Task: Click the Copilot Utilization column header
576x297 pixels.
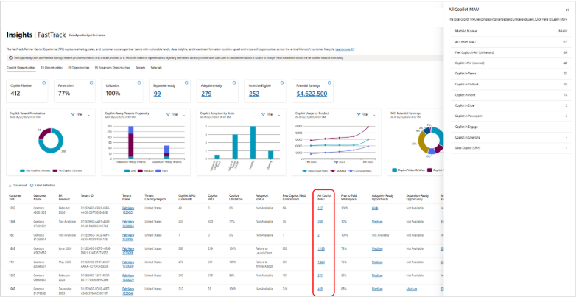Action: point(235,198)
